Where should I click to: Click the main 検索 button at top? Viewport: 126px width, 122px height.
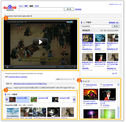pyautogui.click(x=69, y=9)
